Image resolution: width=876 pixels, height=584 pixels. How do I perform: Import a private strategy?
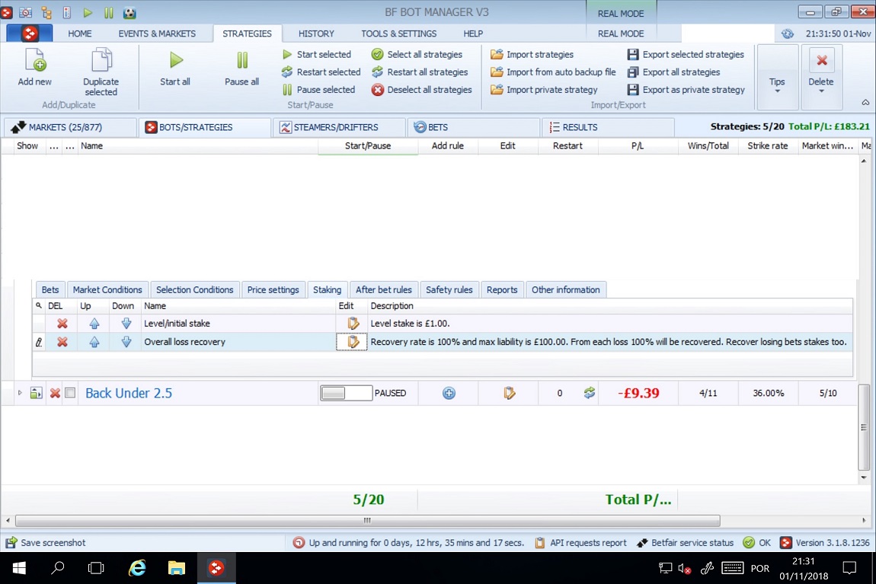coord(544,89)
